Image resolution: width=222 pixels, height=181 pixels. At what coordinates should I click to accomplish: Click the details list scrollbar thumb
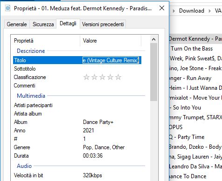[x=153, y=72]
